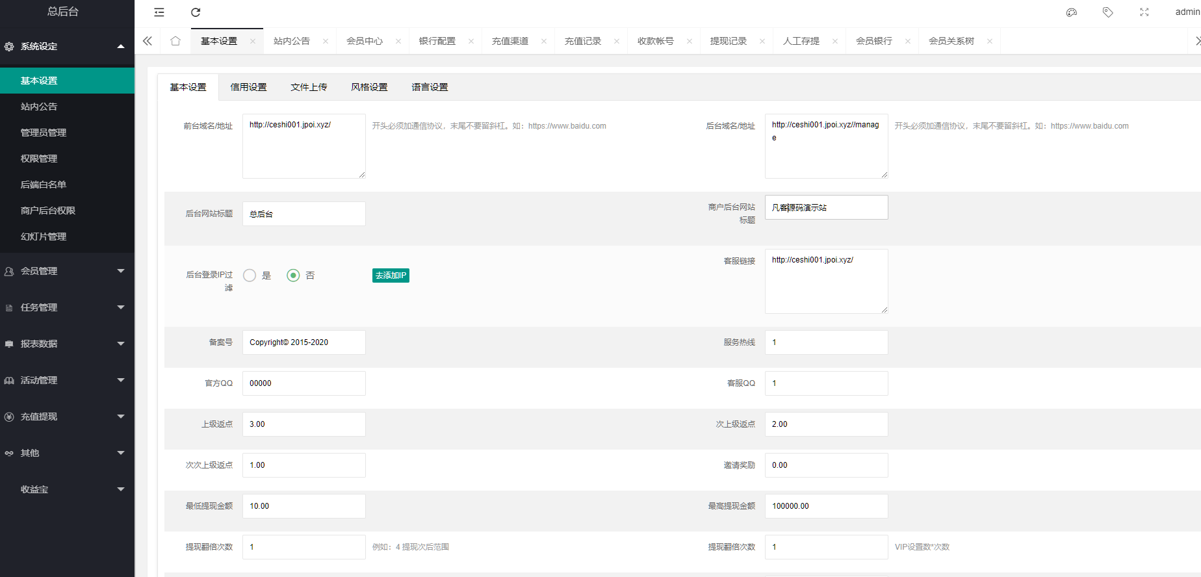Focus the 邀请奖励 input field
The height and width of the screenshot is (577, 1201).
point(827,465)
